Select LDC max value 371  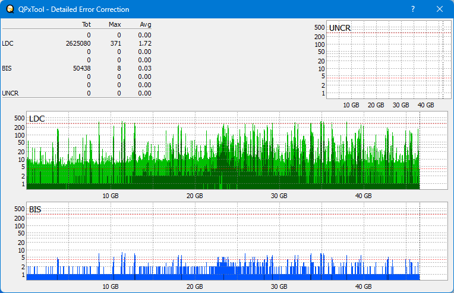pos(115,43)
